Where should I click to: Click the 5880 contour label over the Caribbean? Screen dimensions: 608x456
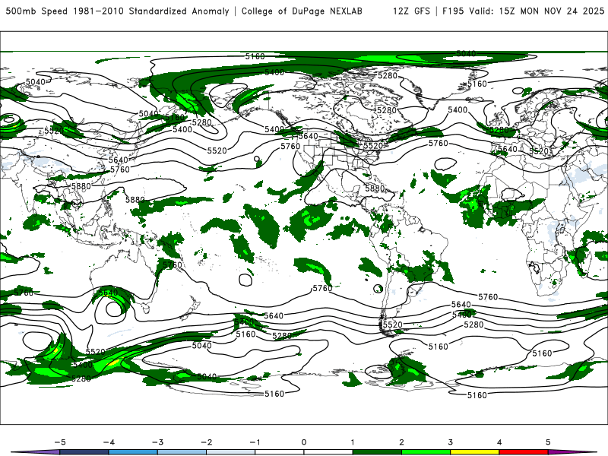(x=375, y=188)
